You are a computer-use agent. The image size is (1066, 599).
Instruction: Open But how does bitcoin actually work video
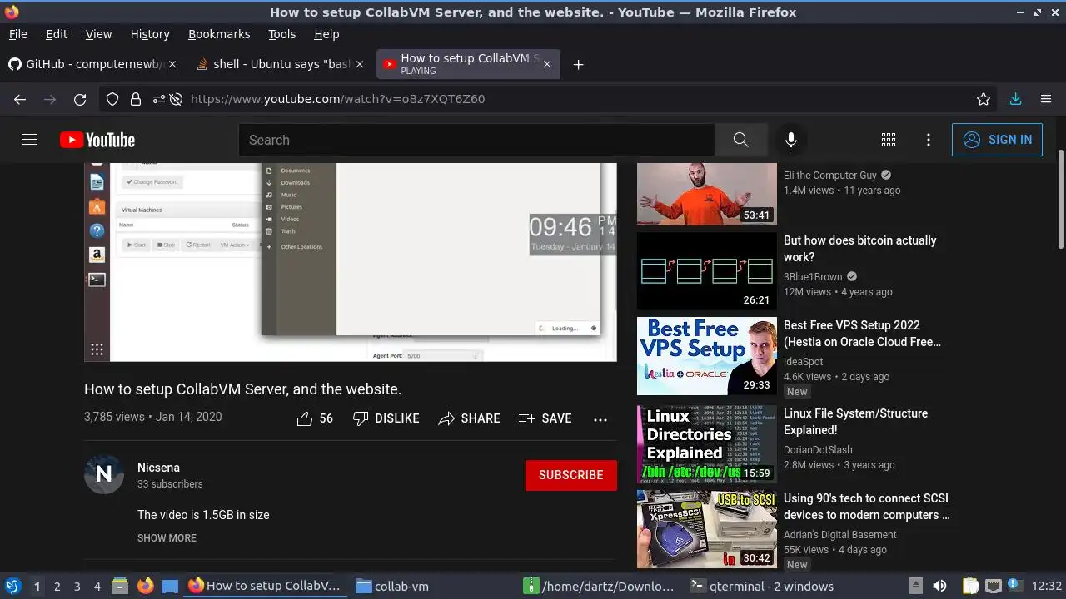(x=860, y=249)
